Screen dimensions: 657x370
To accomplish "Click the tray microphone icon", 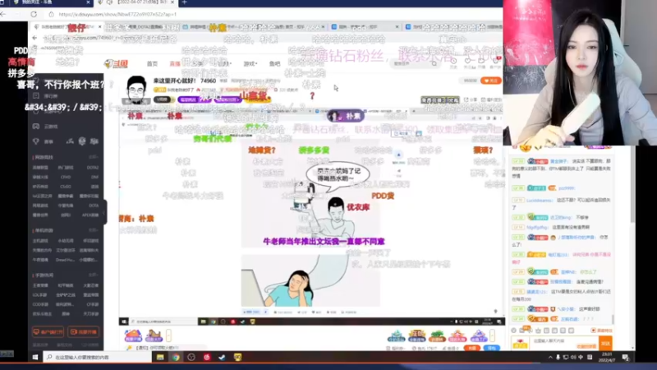I will pos(558,357).
